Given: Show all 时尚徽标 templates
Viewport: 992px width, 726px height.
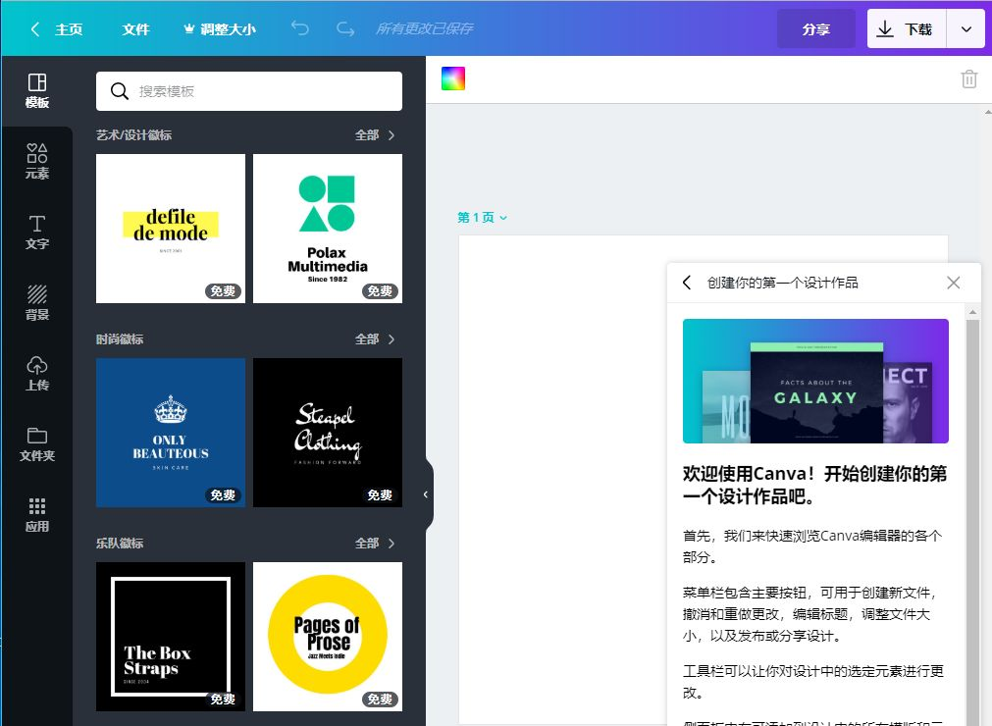Looking at the screenshot, I should click(375, 339).
